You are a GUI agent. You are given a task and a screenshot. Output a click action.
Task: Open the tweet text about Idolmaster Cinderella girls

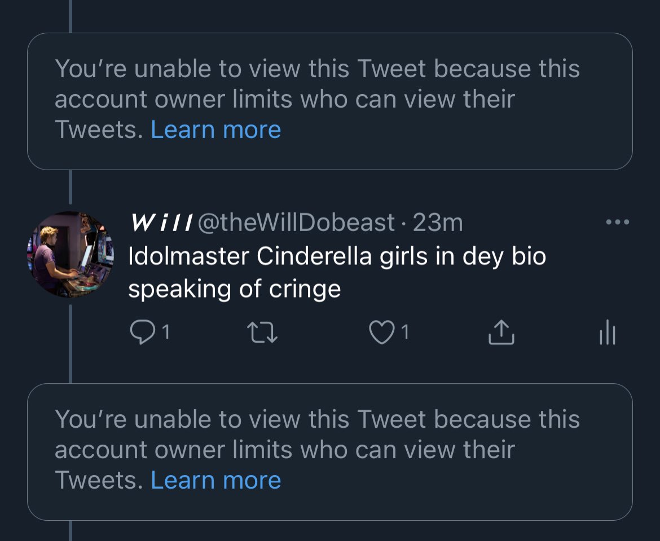[337, 257]
